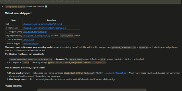
Task: Open the decisions/log.md link
Action: coord(31,43)
